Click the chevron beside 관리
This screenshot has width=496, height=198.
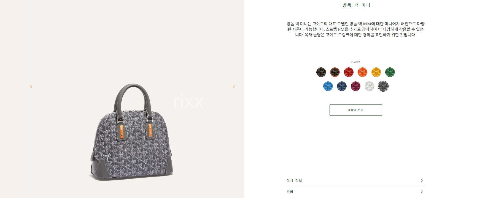422,192
